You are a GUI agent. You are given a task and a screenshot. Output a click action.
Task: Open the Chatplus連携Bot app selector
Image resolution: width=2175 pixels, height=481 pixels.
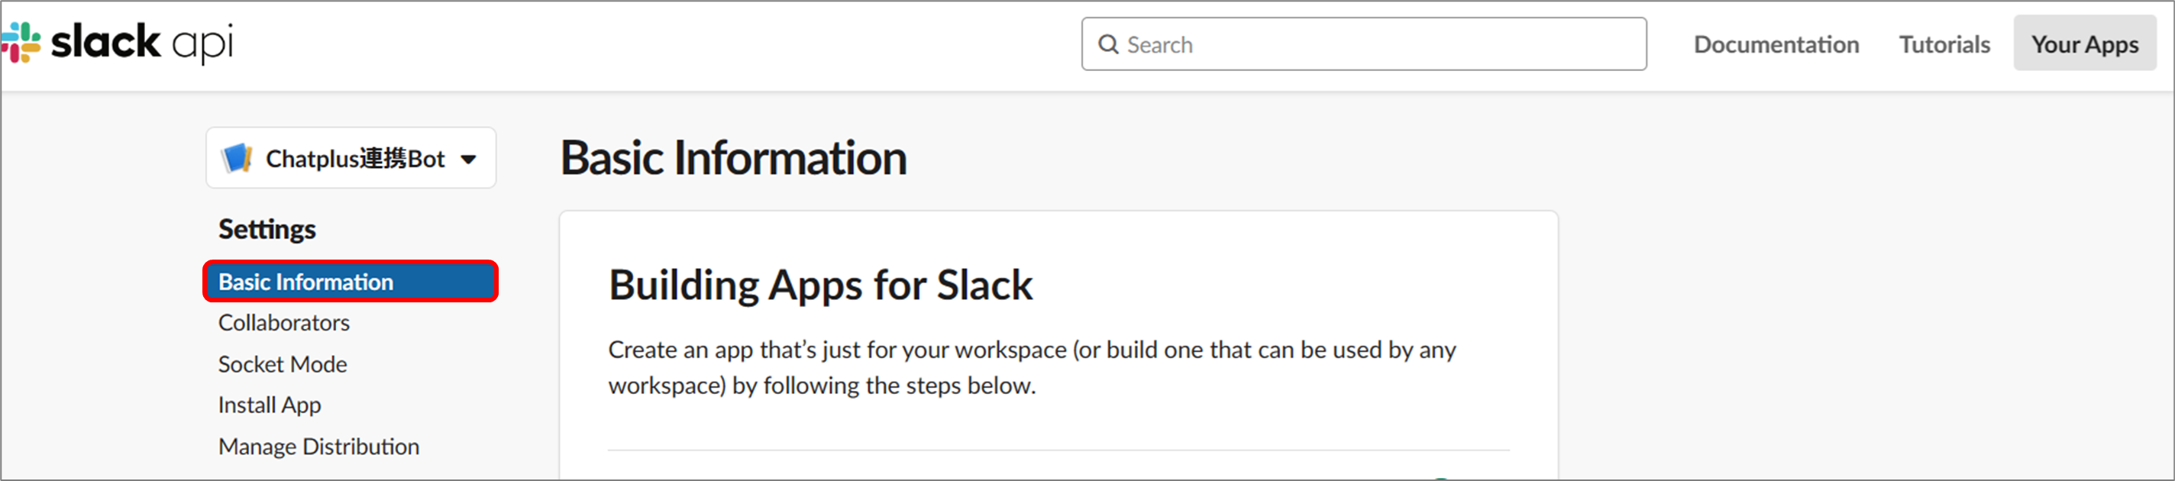click(x=351, y=158)
